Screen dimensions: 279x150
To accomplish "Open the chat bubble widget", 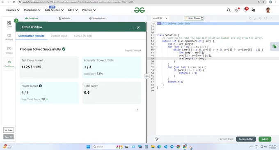I will pyautogui.click(x=274, y=46).
